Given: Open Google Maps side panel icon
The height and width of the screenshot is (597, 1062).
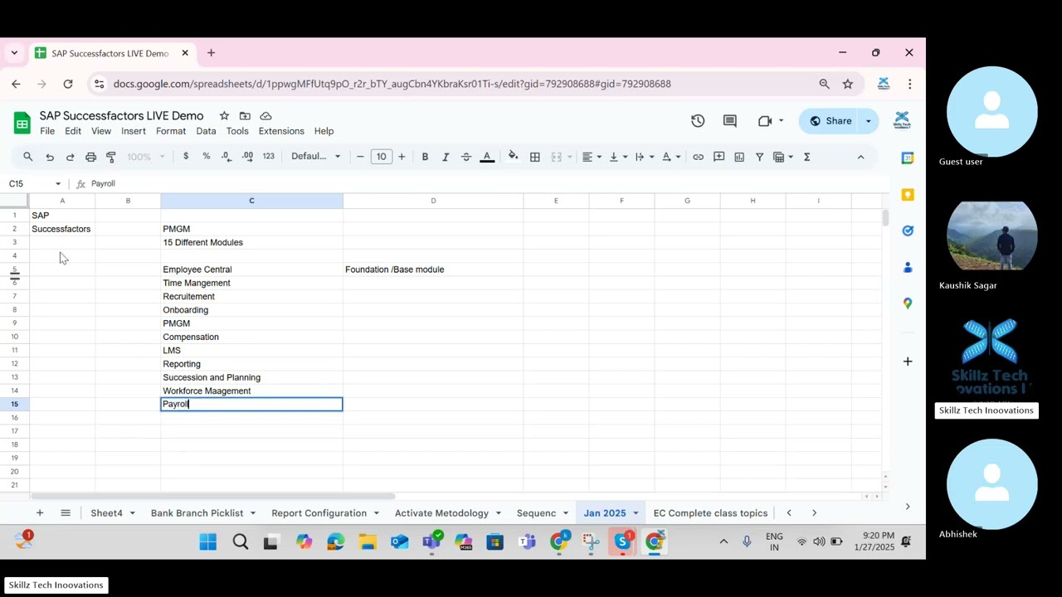Looking at the screenshot, I should point(908,303).
